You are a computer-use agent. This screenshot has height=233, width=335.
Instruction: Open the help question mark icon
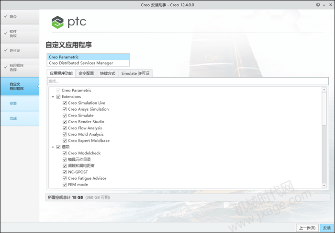(318, 5)
